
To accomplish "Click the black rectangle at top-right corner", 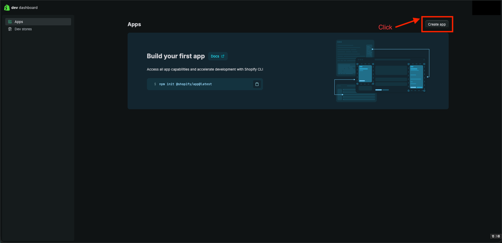I will pos(487,8).
